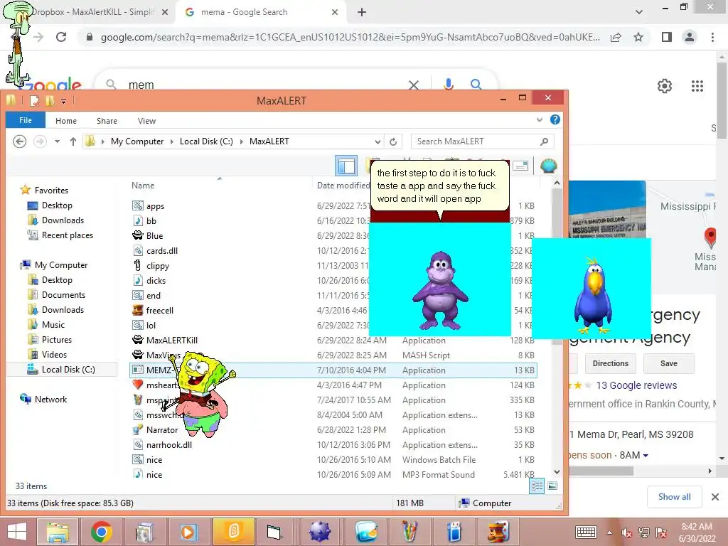Open Google apps grid

tap(697, 86)
